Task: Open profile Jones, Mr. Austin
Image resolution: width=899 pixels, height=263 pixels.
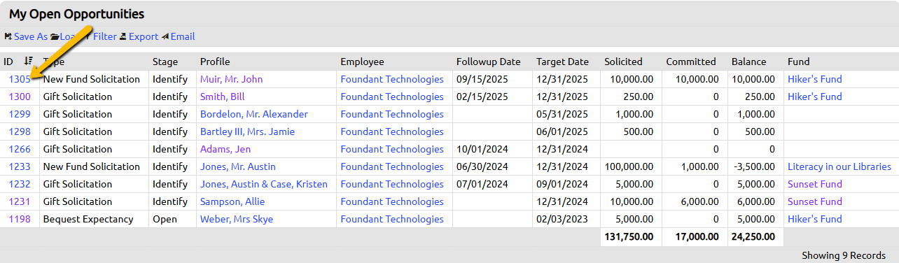Action: point(238,166)
